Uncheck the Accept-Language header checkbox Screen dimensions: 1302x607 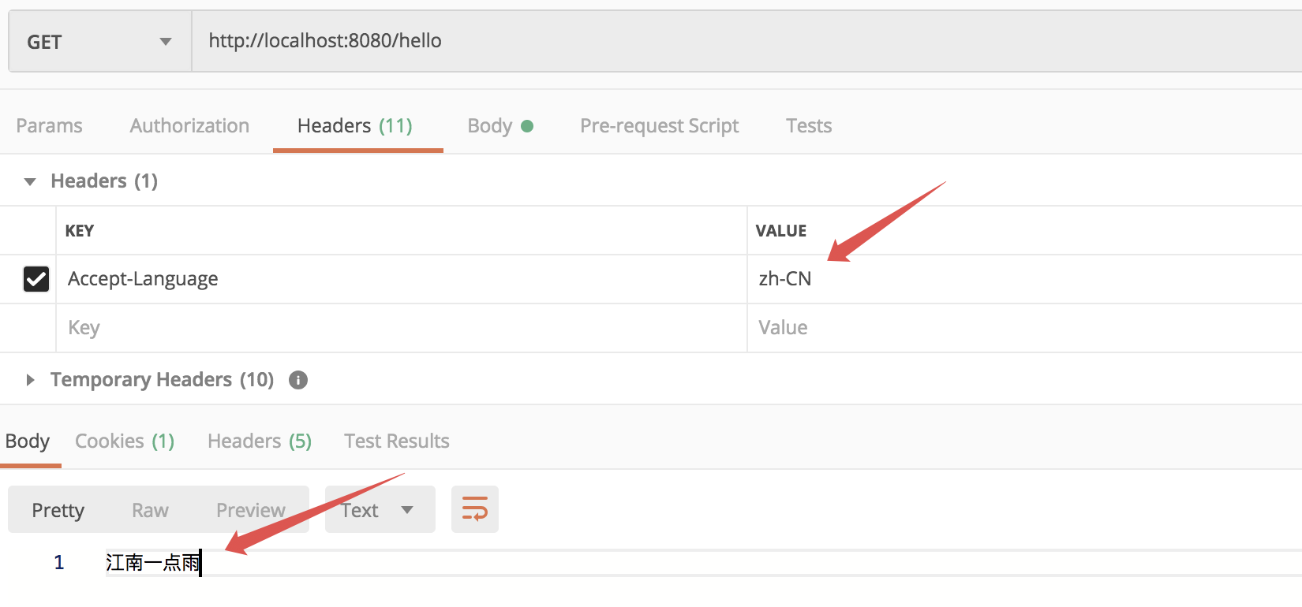click(x=36, y=279)
